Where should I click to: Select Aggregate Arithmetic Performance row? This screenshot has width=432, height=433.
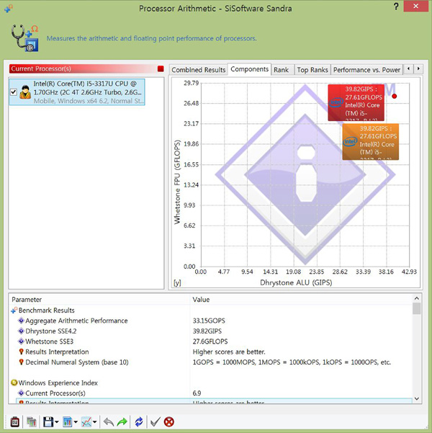pyautogui.click(x=211, y=321)
